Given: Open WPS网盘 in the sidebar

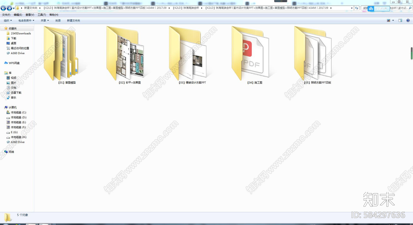Looking at the screenshot, I should (12, 63).
